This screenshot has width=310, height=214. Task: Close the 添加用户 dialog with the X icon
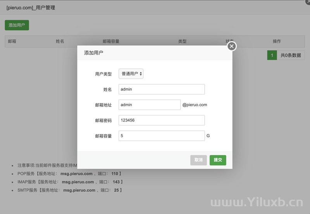(231, 46)
